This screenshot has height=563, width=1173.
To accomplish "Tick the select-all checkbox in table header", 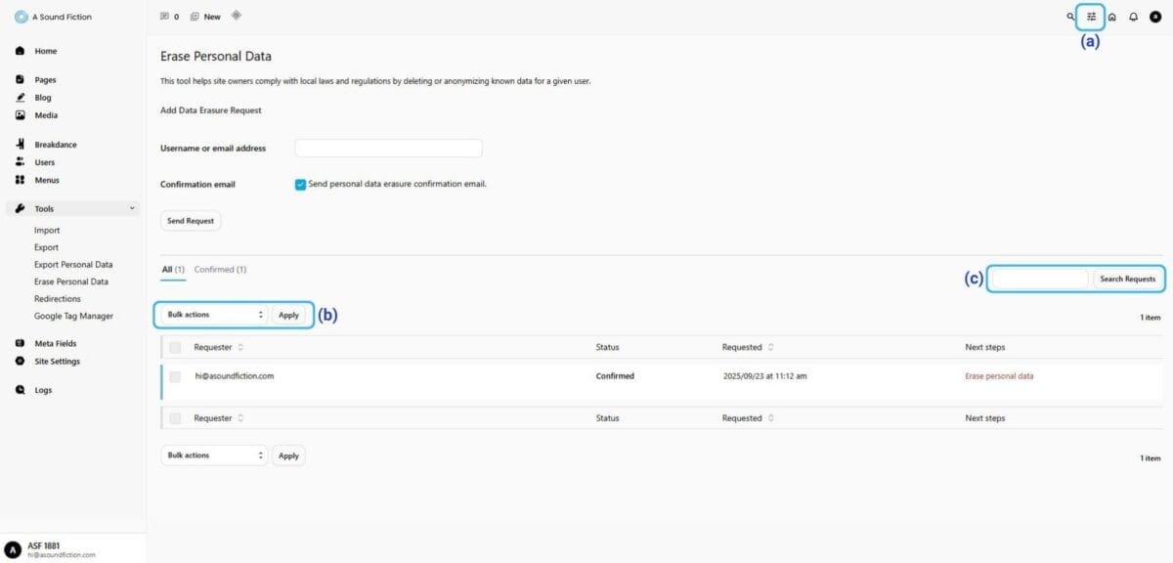I will pyautogui.click(x=175, y=347).
